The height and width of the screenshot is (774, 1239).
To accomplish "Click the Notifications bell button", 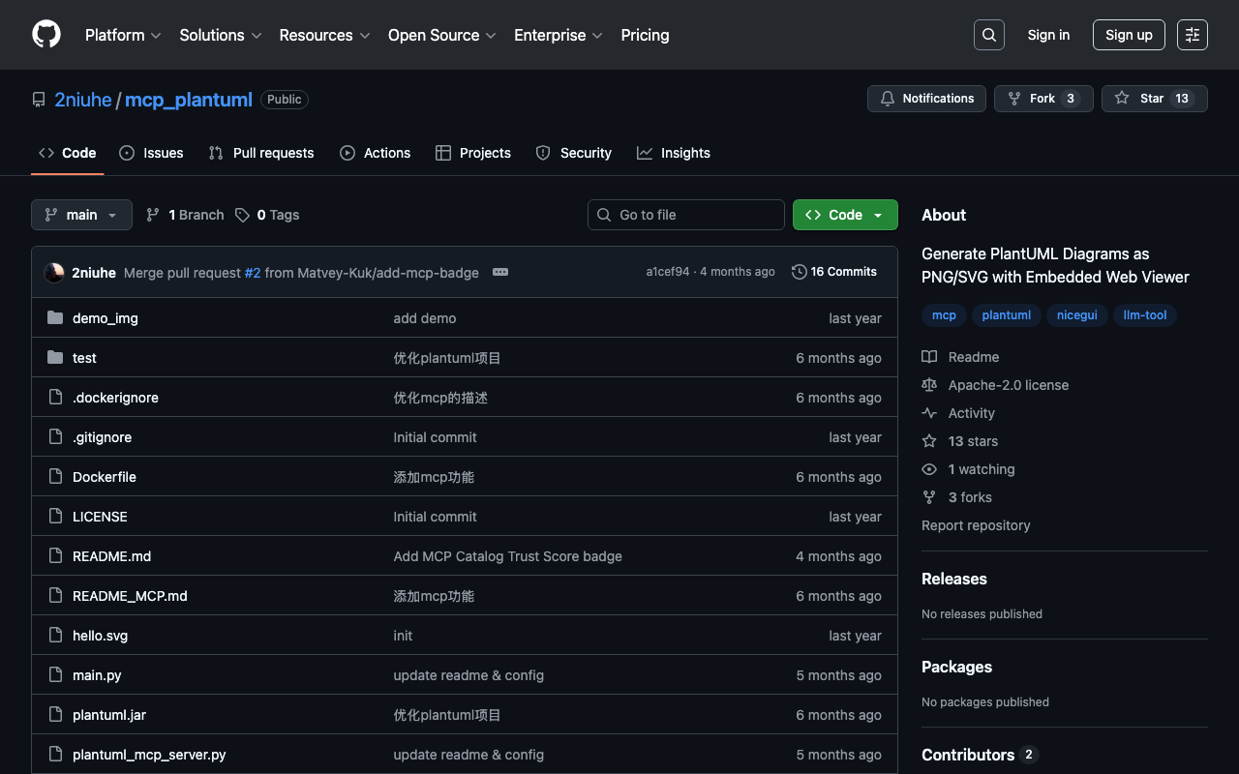I will [x=926, y=99].
